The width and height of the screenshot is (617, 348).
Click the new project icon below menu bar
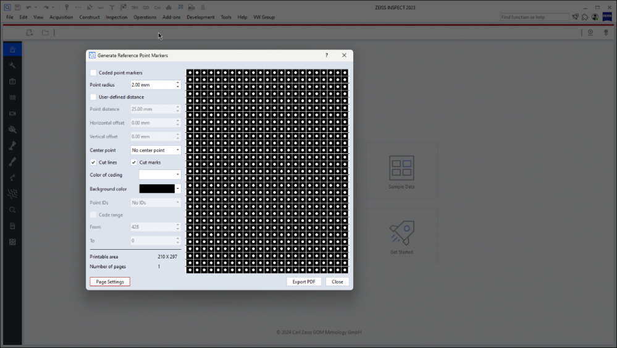coord(30,33)
